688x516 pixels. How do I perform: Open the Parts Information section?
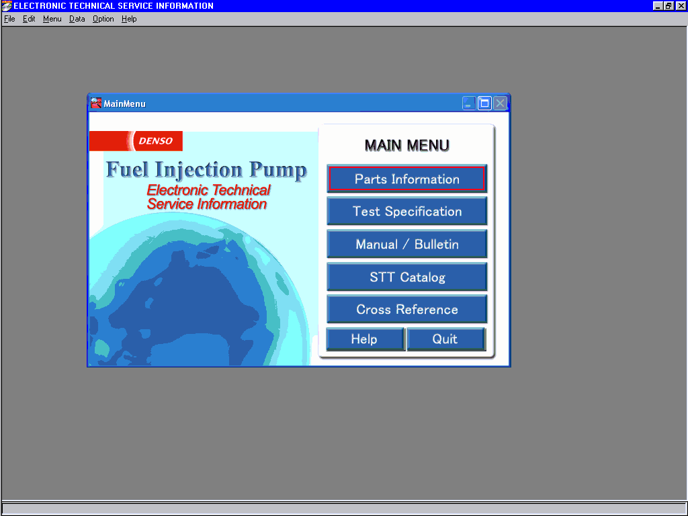click(406, 179)
